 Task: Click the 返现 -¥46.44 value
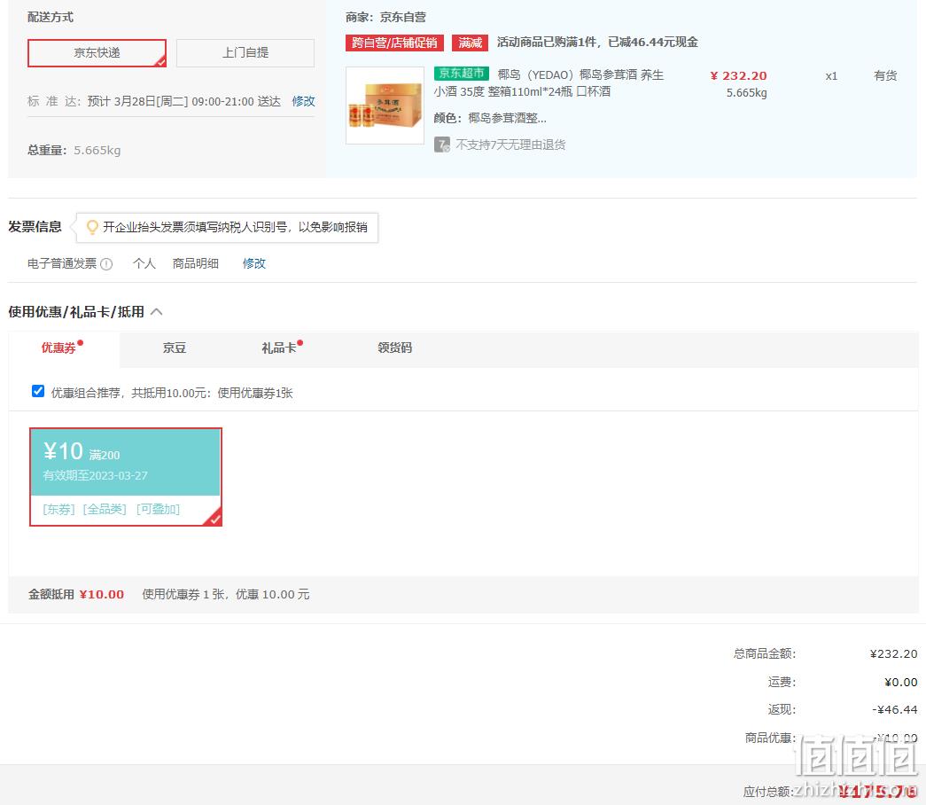pos(895,709)
